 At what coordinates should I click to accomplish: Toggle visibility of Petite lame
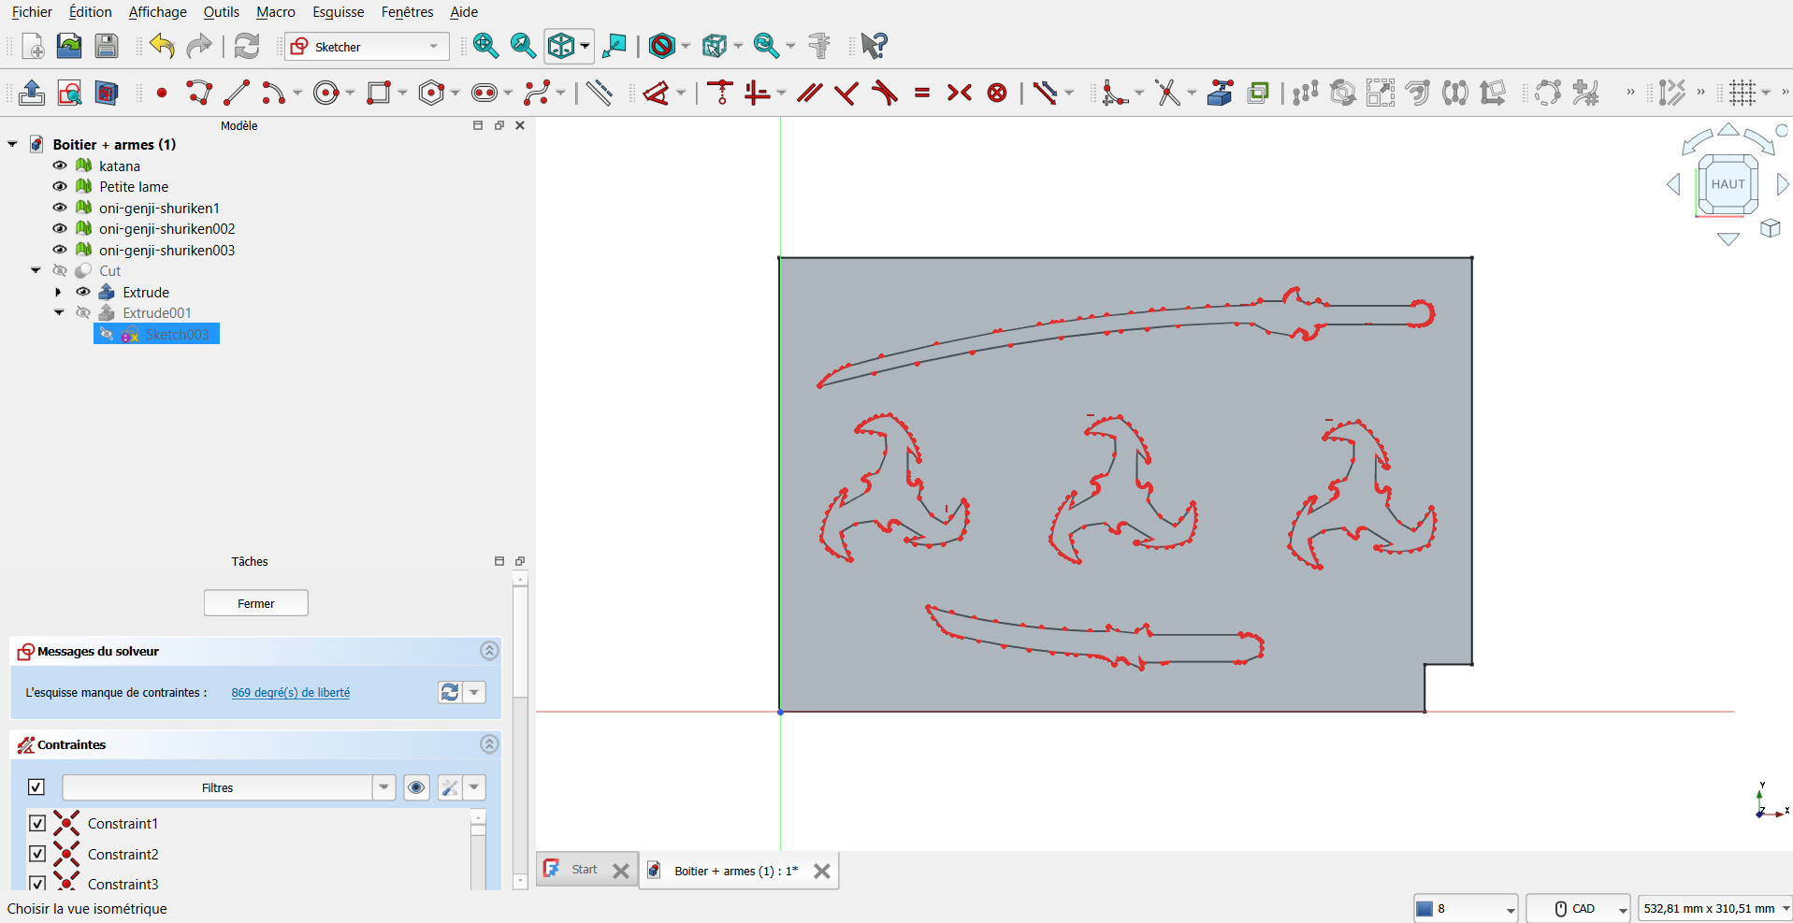(60, 186)
